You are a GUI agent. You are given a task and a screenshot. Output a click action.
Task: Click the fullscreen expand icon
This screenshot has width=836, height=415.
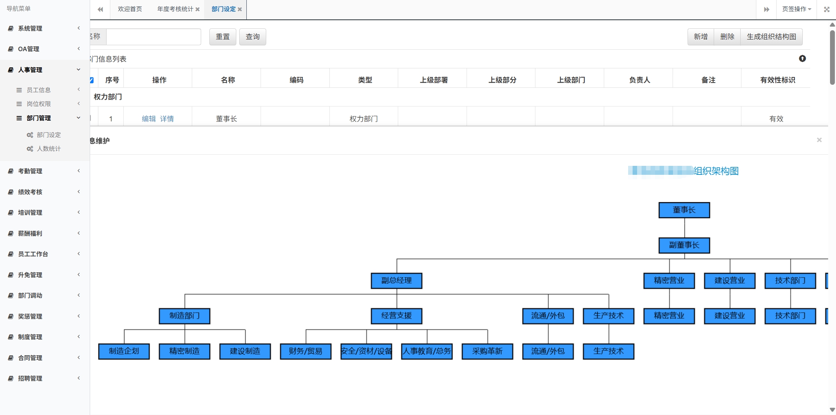(x=827, y=9)
